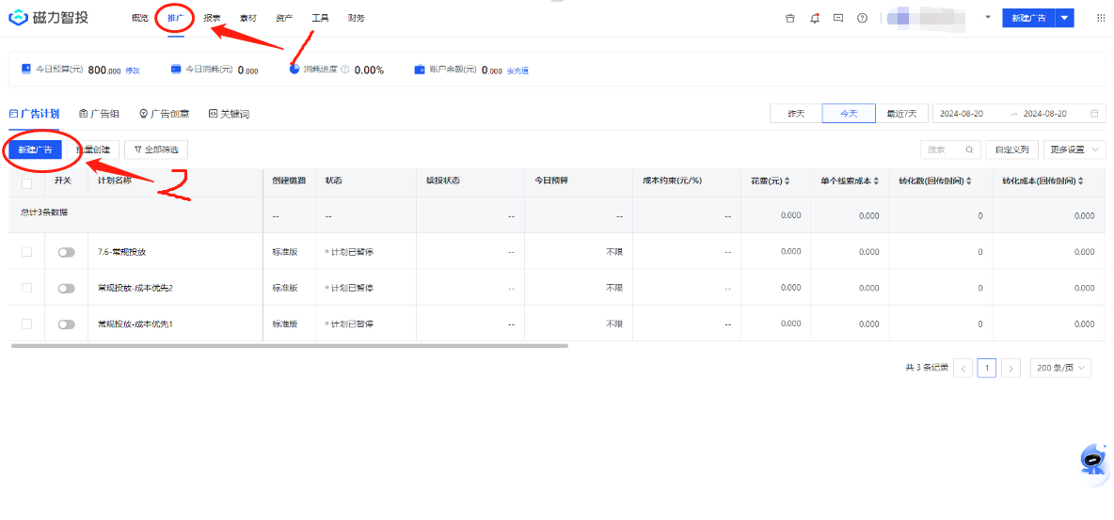Image resolution: width=1114 pixels, height=520 pixels.
Task: Click 新建广告 button below the tabs
Action: coord(35,150)
